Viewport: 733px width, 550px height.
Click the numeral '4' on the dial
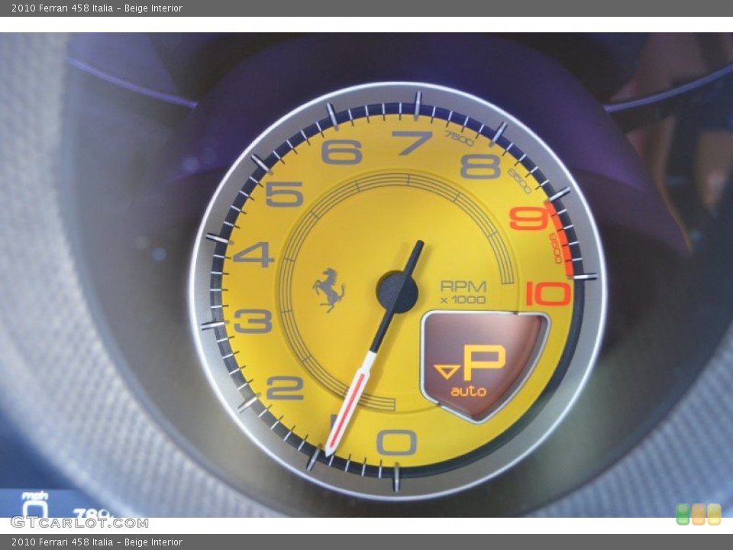tap(253, 255)
